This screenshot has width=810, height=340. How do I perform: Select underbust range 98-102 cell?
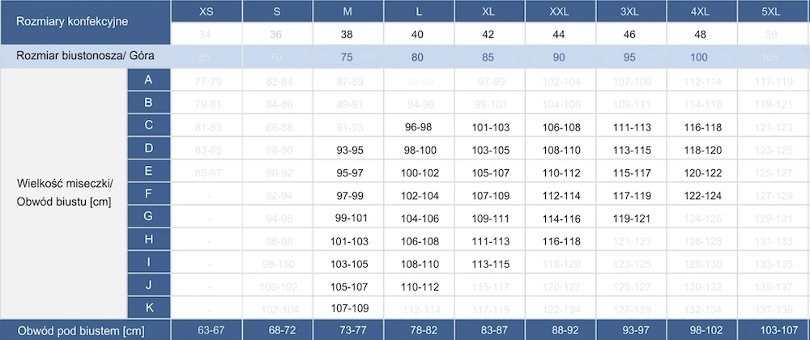(x=700, y=330)
